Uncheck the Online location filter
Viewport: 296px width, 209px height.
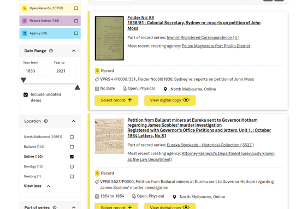point(72,157)
